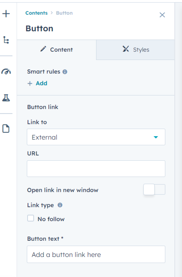Toggle Open link in new window switch
Image resolution: width=182 pixels, height=277 pixels.
click(x=154, y=189)
